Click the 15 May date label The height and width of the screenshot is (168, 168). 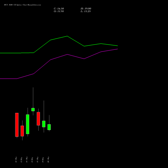[x=32, y=160]
